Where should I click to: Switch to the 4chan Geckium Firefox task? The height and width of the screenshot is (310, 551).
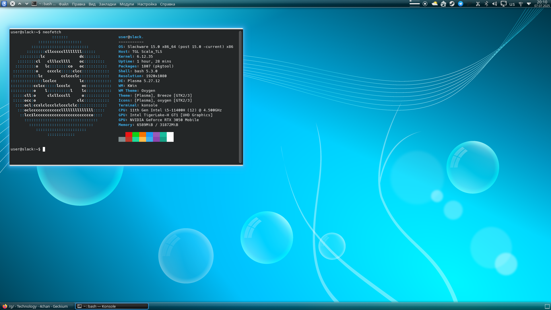(38, 306)
